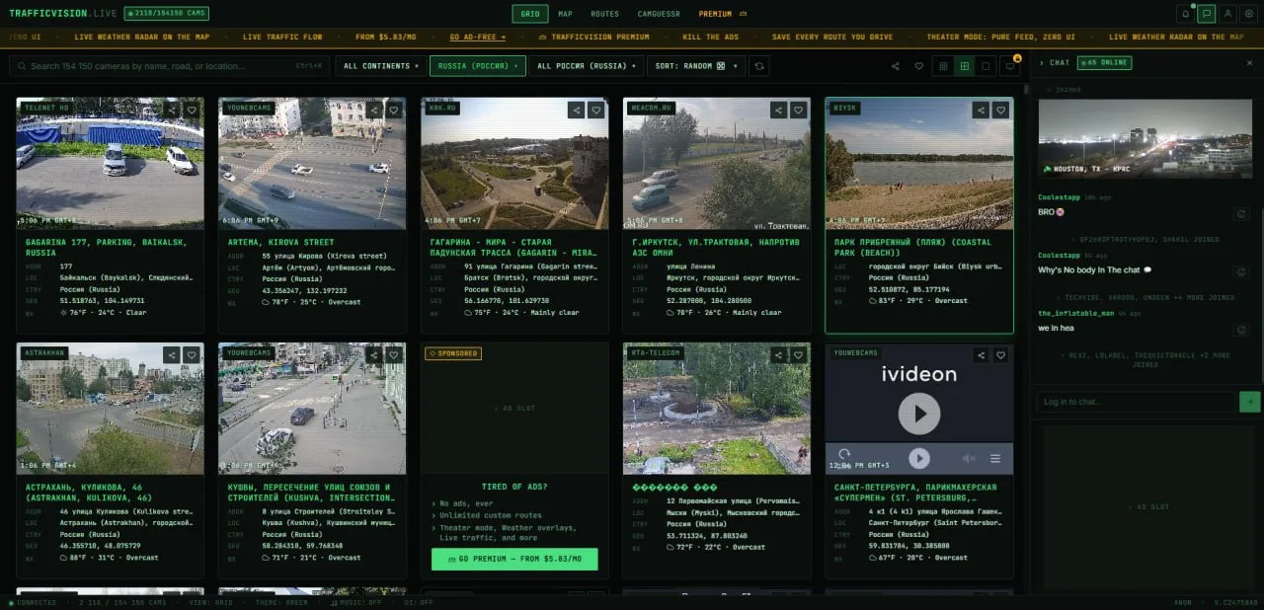Share the Kushva intersection camera
This screenshot has width=1264, height=610.
point(374,354)
